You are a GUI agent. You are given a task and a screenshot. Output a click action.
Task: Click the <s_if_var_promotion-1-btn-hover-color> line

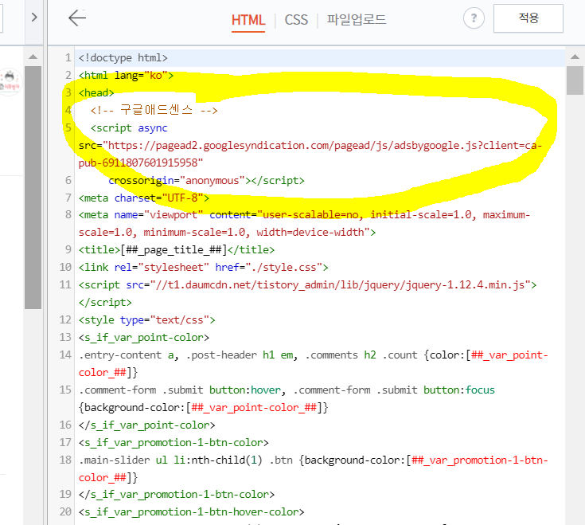tap(191, 512)
